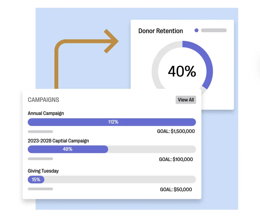Click the Giving Tuesday 15% progress bar

(36, 180)
